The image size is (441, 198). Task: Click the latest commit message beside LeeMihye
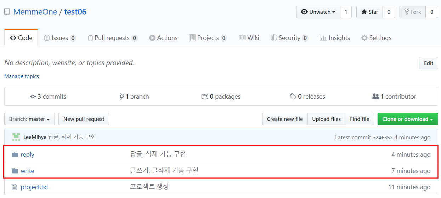coord(72,137)
